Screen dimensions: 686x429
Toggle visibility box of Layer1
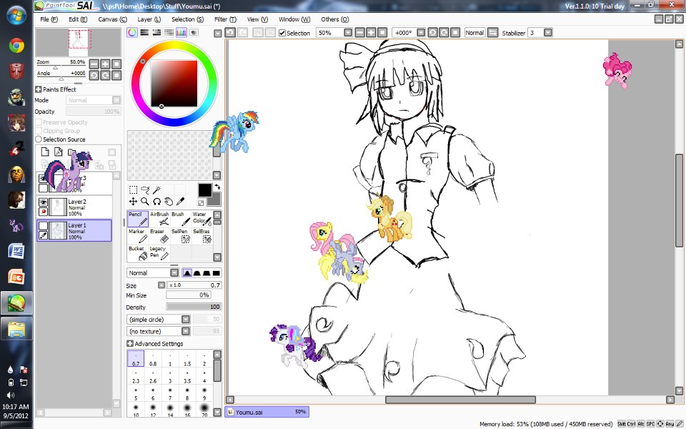(x=43, y=226)
